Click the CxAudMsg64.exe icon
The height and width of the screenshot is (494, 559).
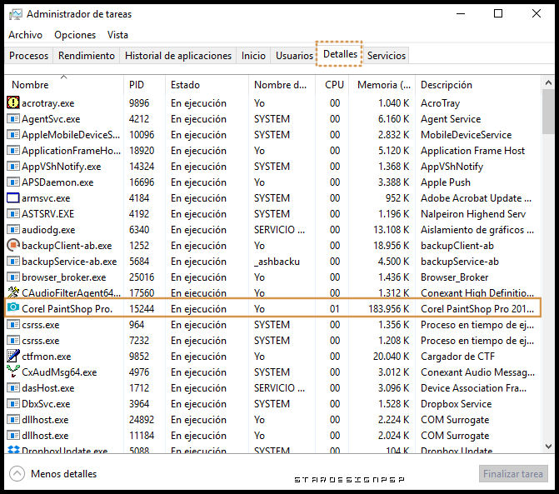pyautogui.click(x=13, y=372)
